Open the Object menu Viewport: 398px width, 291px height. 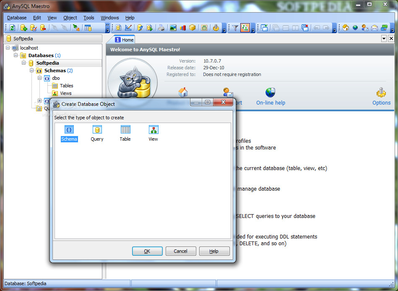pyautogui.click(x=70, y=18)
